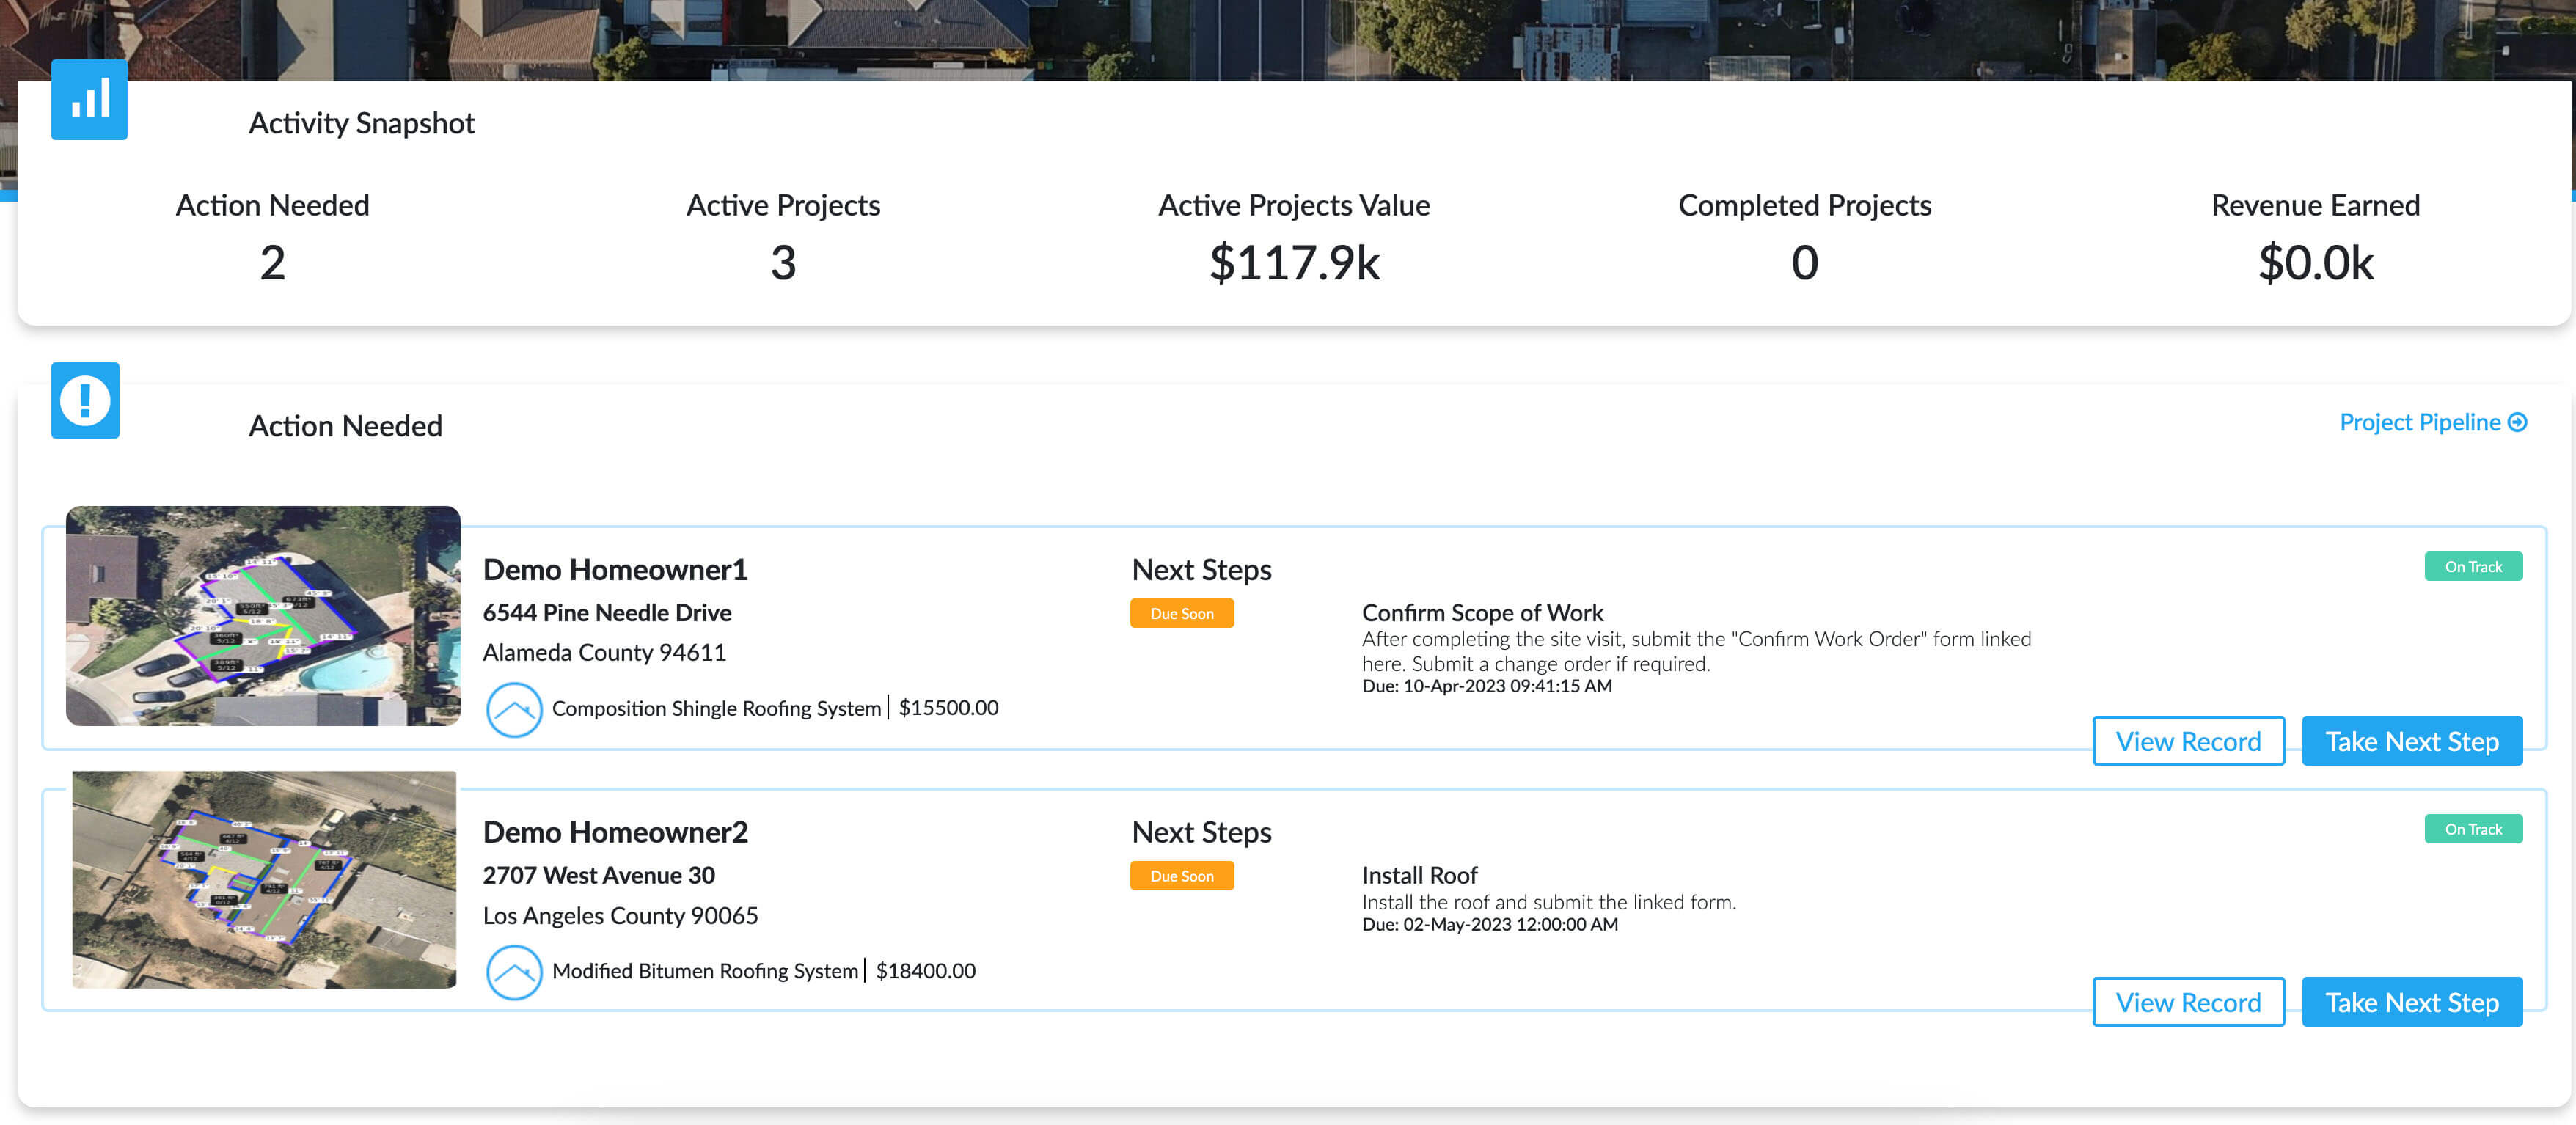Click the Due Soon badge for Confirm Scope of Work
The image size is (2576, 1125).
(1182, 613)
